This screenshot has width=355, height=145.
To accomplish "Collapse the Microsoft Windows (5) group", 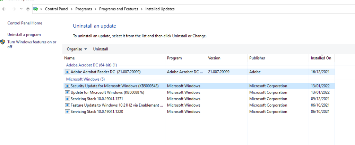I will (85, 79).
